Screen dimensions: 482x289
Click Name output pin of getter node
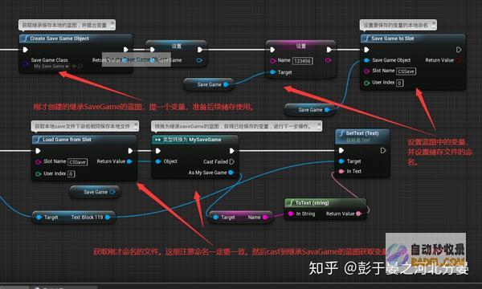click(x=265, y=217)
